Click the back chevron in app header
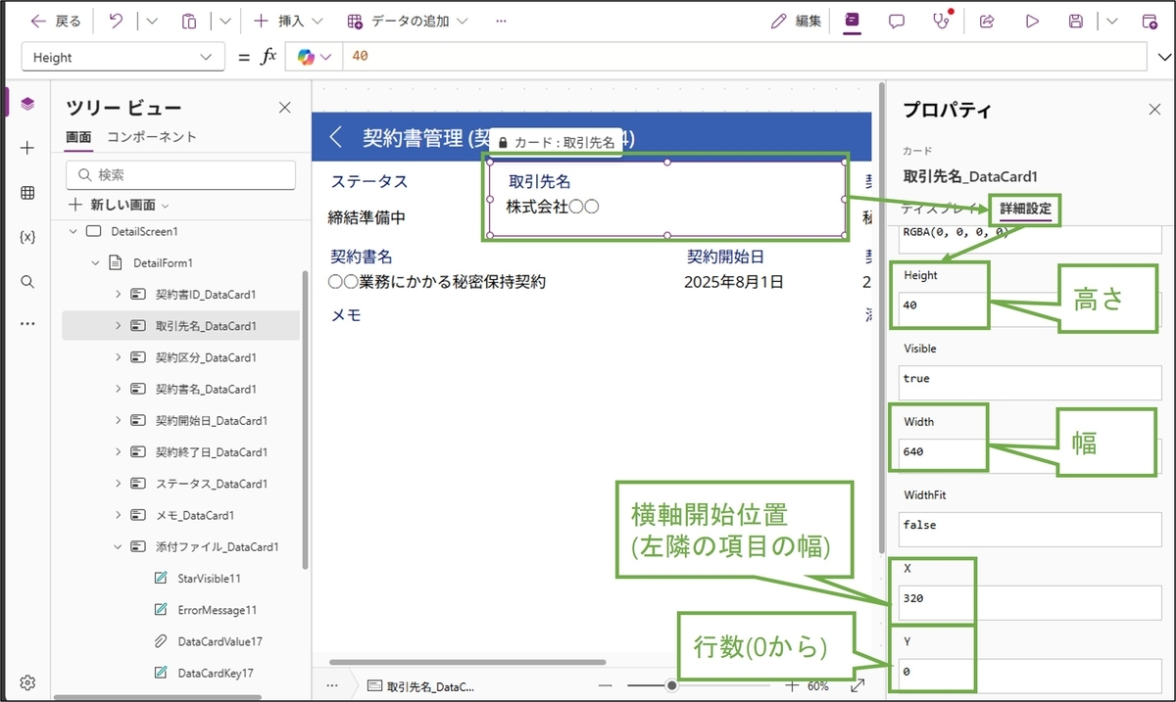1176x702 pixels. [336, 137]
